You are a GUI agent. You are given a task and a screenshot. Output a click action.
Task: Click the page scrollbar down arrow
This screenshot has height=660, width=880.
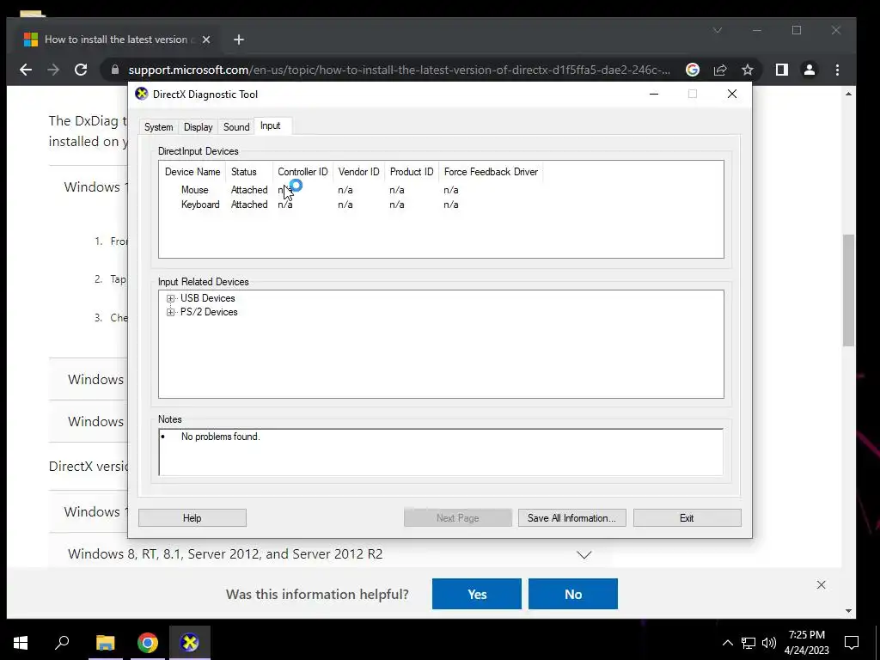pos(848,611)
